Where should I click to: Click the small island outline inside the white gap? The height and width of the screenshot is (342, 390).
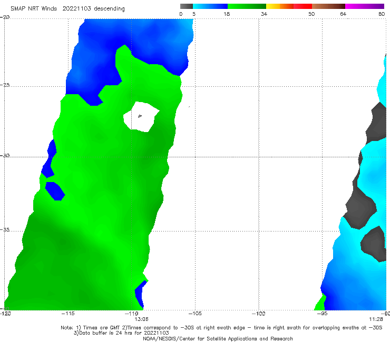(140, 116)
